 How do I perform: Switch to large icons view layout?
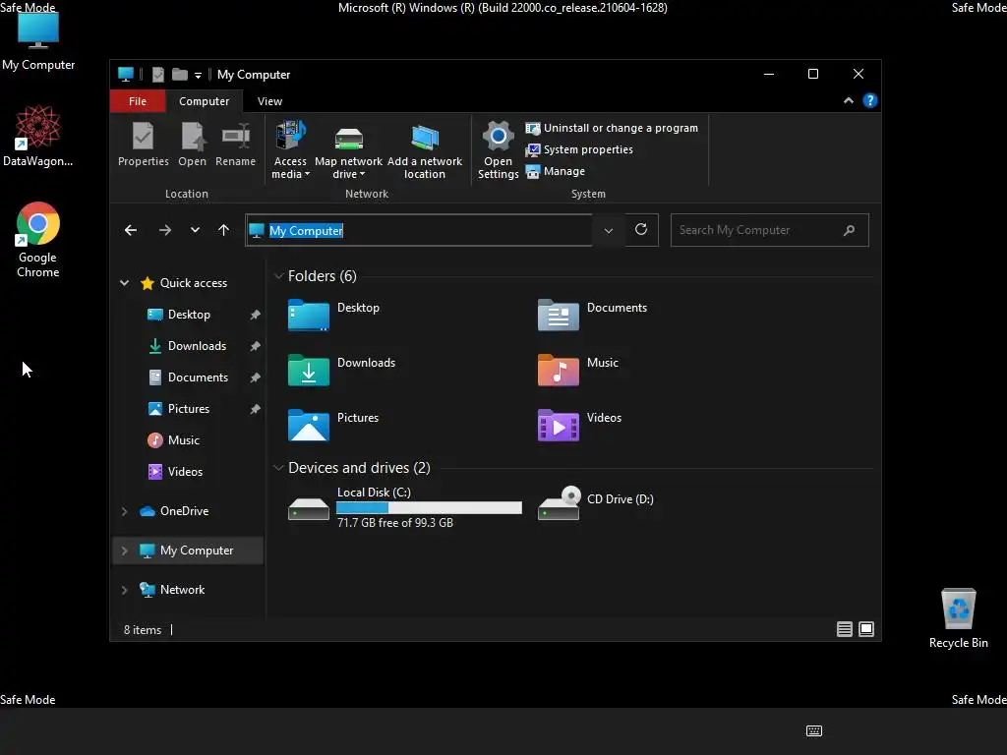(866, 630)
